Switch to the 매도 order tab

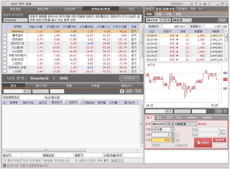(x=159, y=117)
